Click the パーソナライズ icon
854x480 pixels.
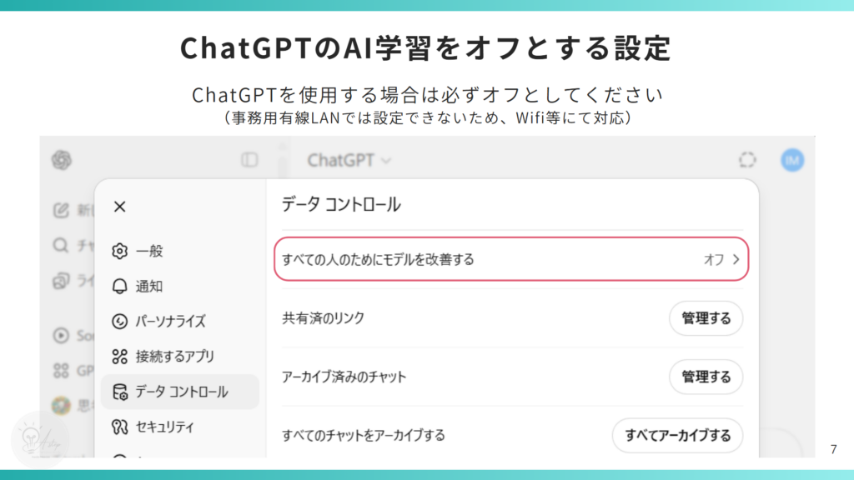119,321
